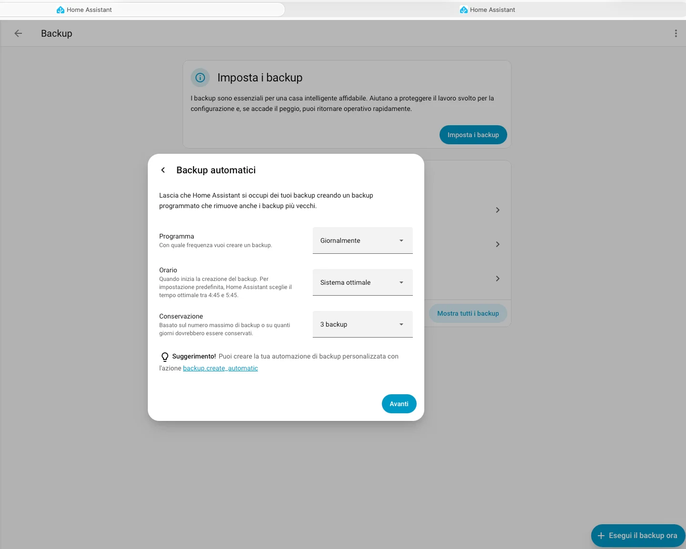This screenshot has height=549, width=686.
Task: Click the Home Assistant logo in first tab
Action: (x=61, y=10)
